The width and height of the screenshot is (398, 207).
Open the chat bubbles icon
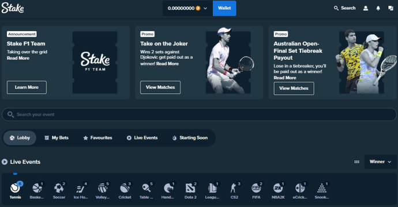[x=391, y=8]
